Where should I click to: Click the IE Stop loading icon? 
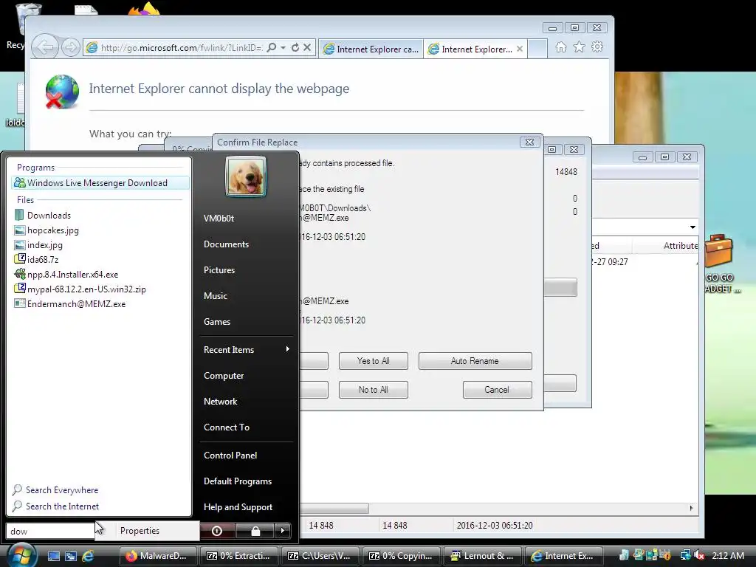click(307, 47)
